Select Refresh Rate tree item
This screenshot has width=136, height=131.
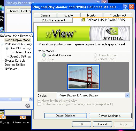(24, 52)
